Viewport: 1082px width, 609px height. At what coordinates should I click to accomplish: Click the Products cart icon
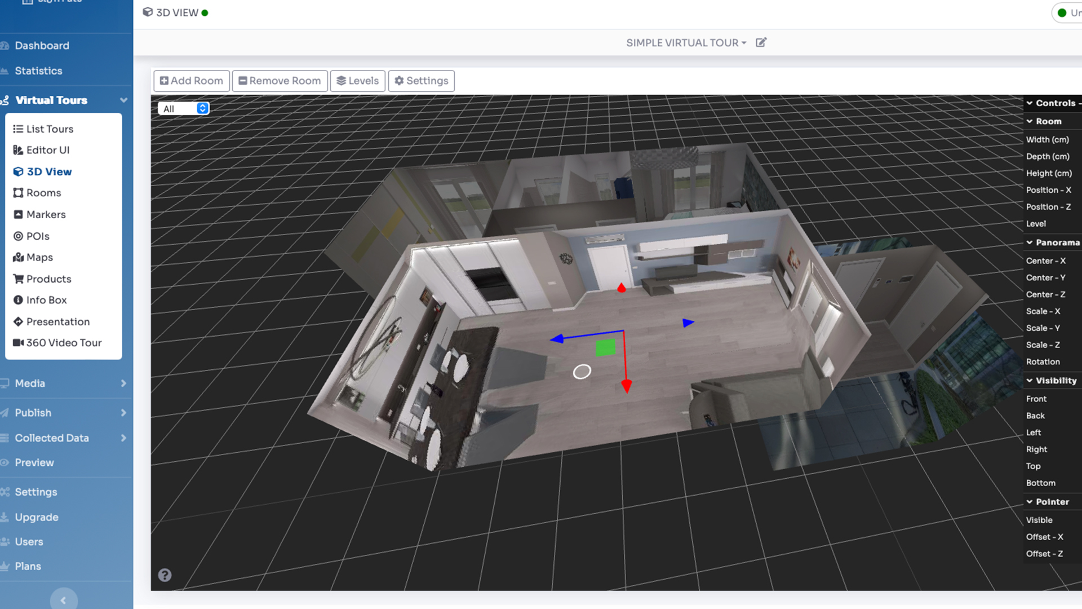tap(18, 279)
